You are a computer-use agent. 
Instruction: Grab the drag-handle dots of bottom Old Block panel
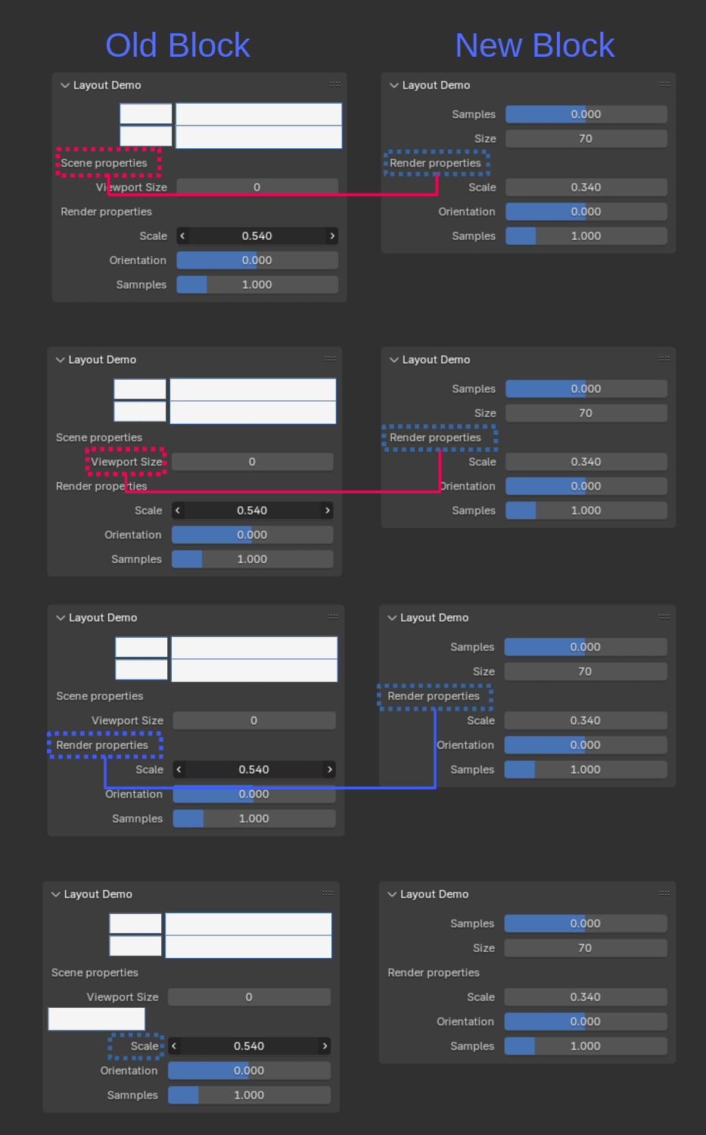(328, 893)
